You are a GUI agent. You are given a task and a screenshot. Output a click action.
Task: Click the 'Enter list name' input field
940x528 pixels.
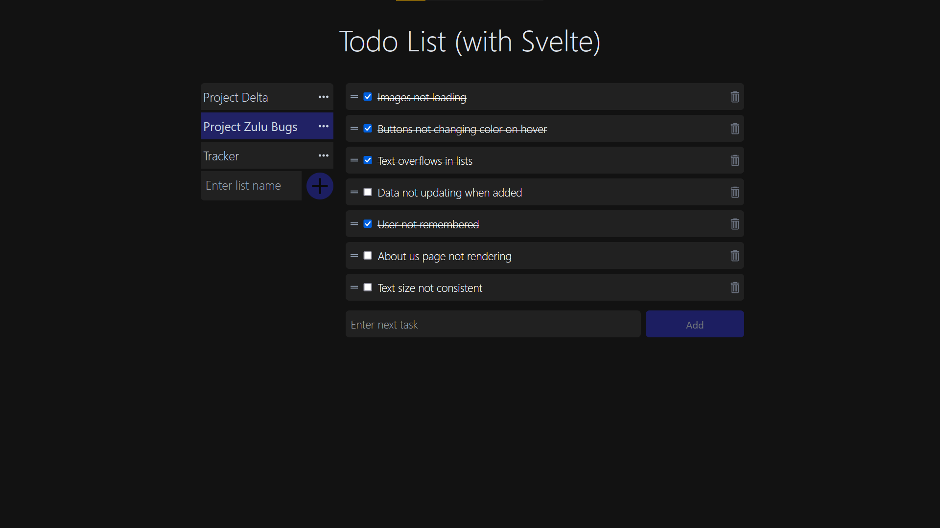[x=251, y=185]
